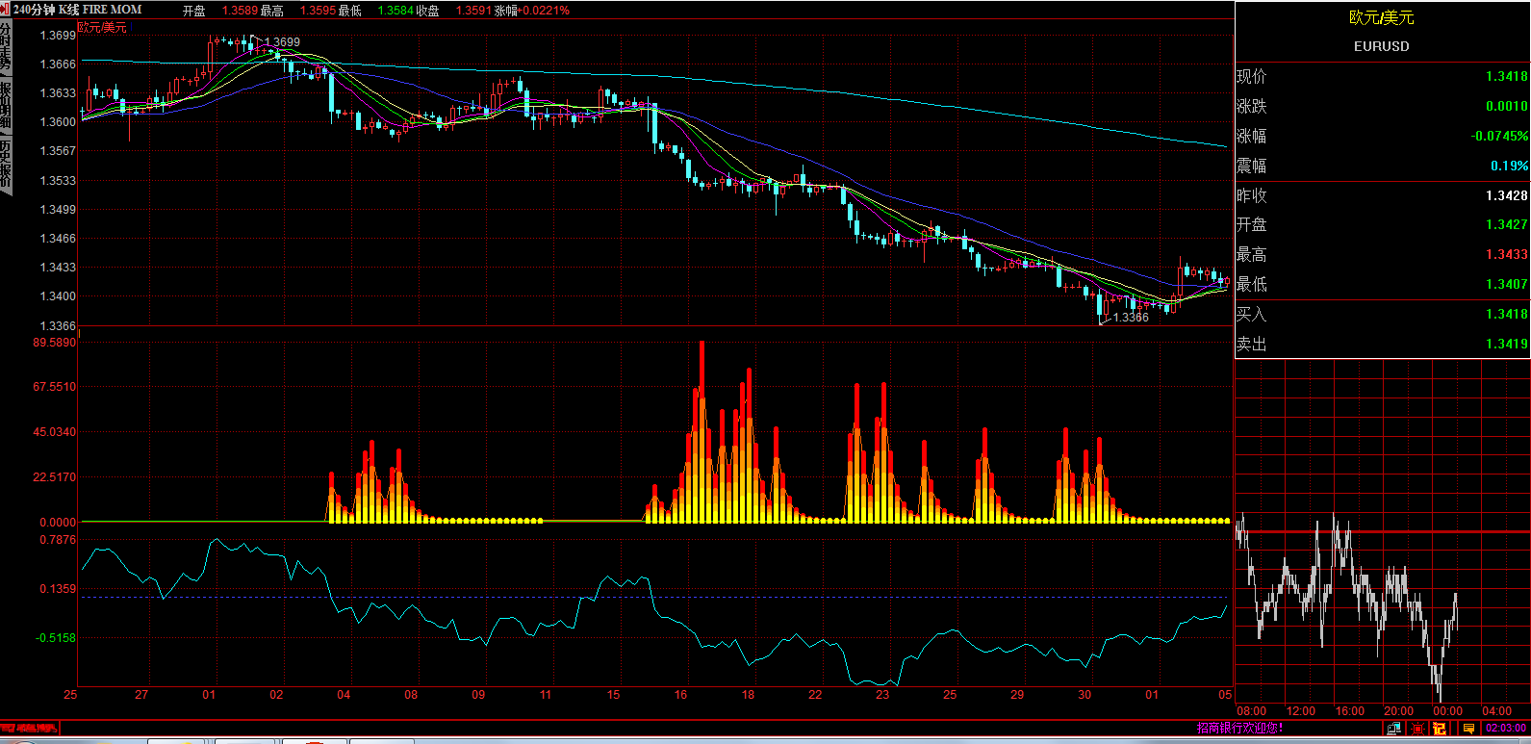Click the 欧元/美元 title in quote panel
Screen dimensions: 1531x744
tap(1382, 18)
